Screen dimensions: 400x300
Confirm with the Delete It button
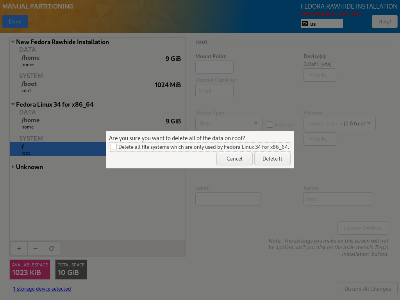point(272,159)
